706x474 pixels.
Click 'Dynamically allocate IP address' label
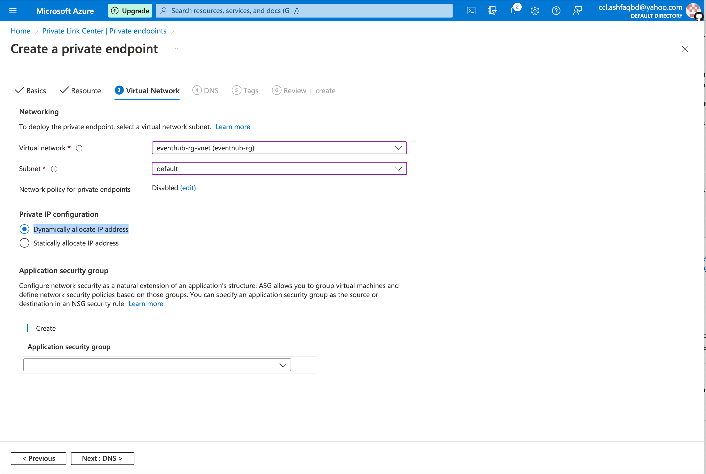pos(81,229)
